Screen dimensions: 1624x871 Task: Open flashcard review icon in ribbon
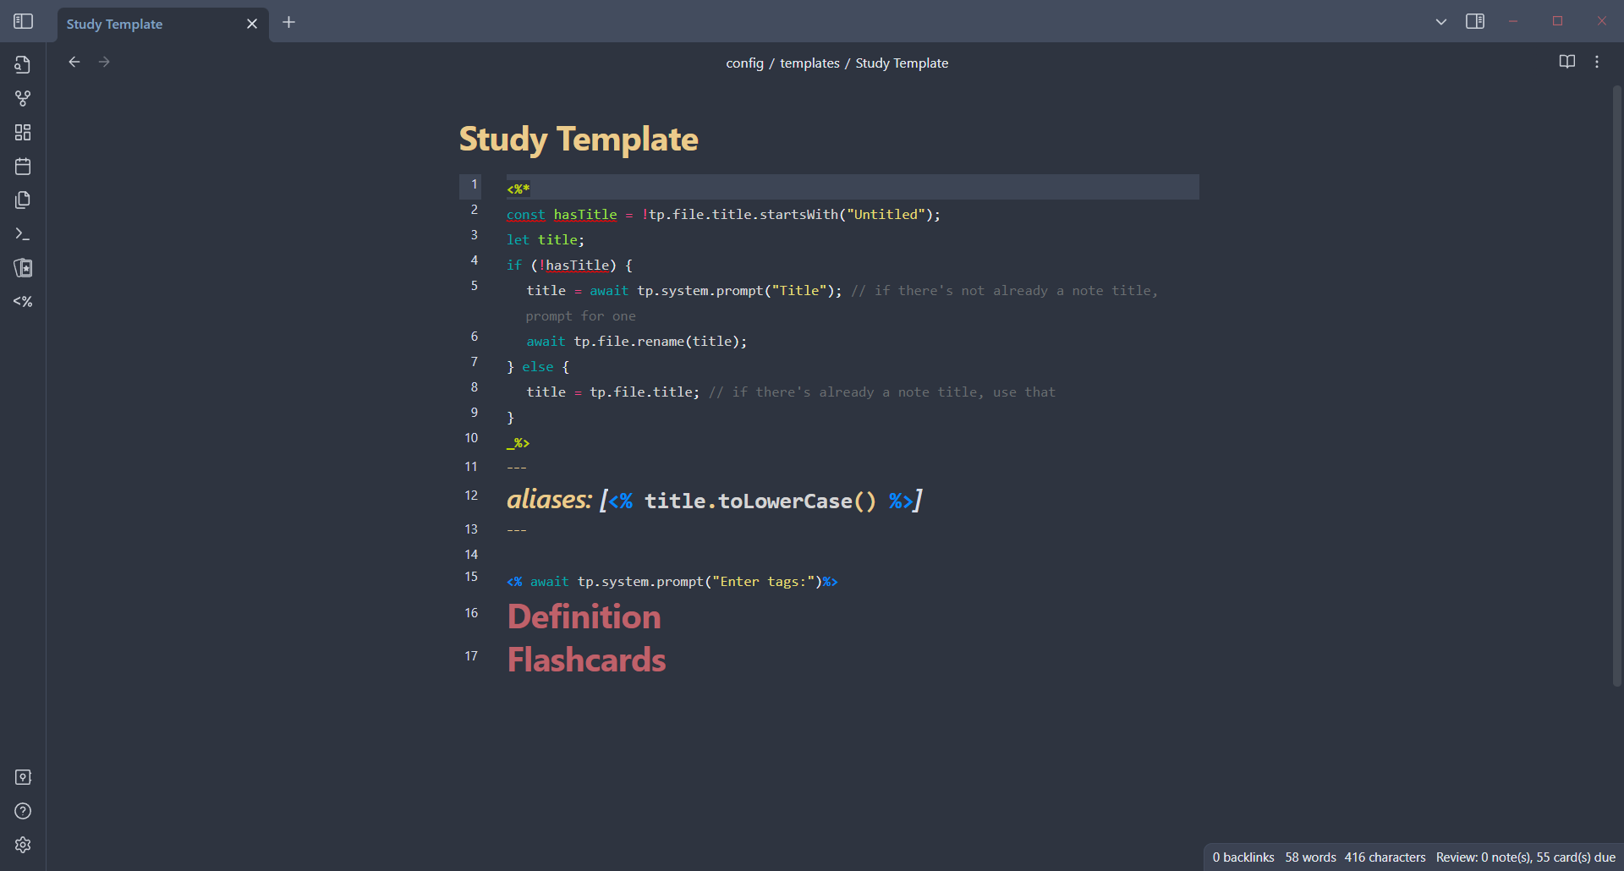(23, 268)
